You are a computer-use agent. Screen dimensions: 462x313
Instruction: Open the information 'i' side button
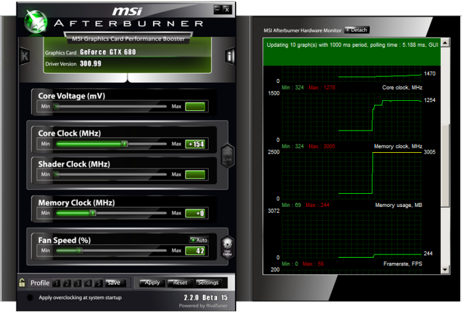230,56
